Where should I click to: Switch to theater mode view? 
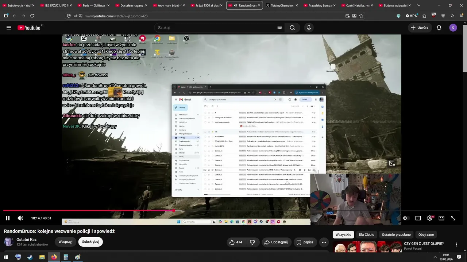click(x=441, y=218)
